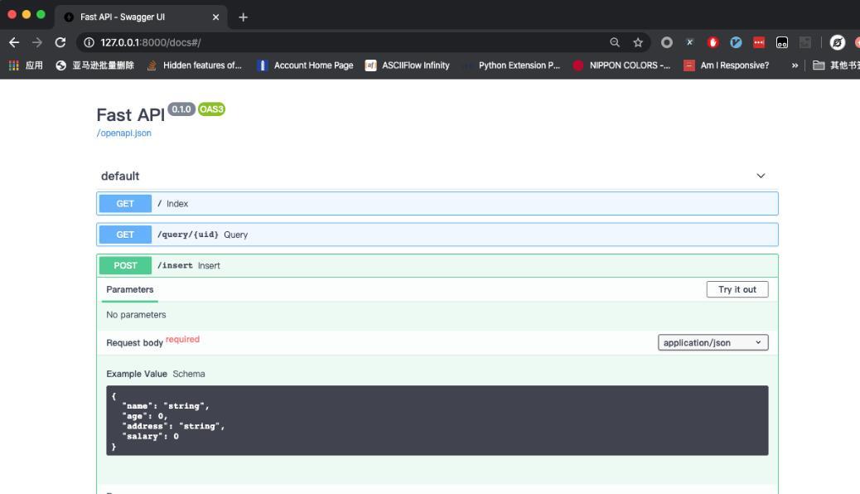Go forward with the browser forward arrow
This screenshot has width=860, height=494.
[36, 42]
